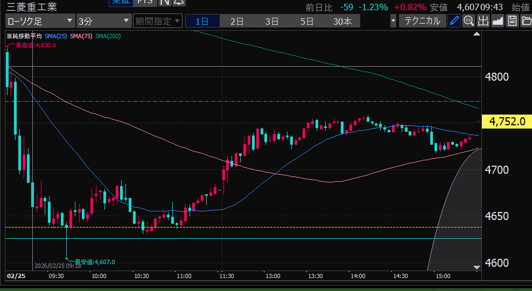The width and height of the screenshot is (532, 291).
Task: Open the テクニカル indicators button
Action: pos(422,21)
